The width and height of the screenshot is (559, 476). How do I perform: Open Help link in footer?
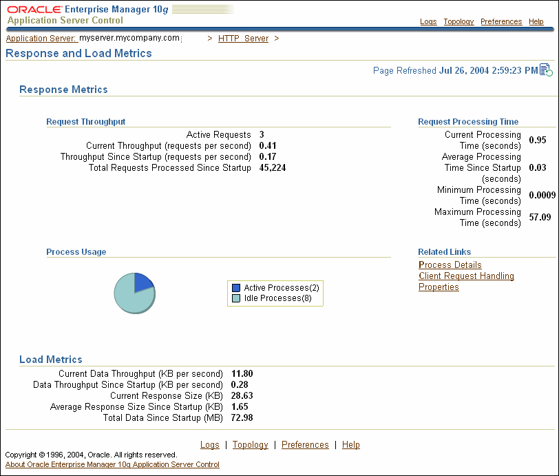(351, 444)
